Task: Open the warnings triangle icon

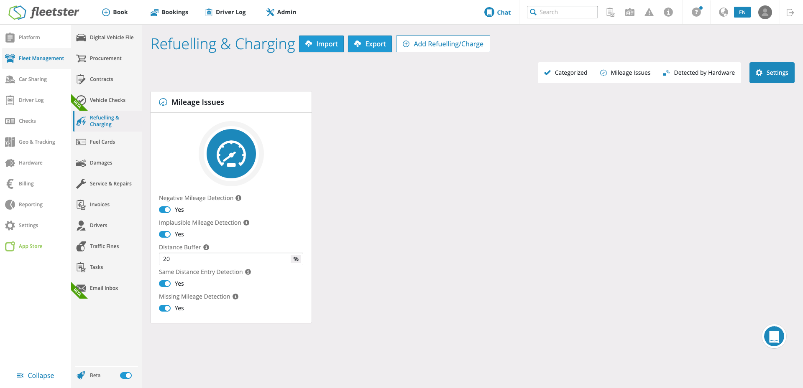Action: (649, 12)
